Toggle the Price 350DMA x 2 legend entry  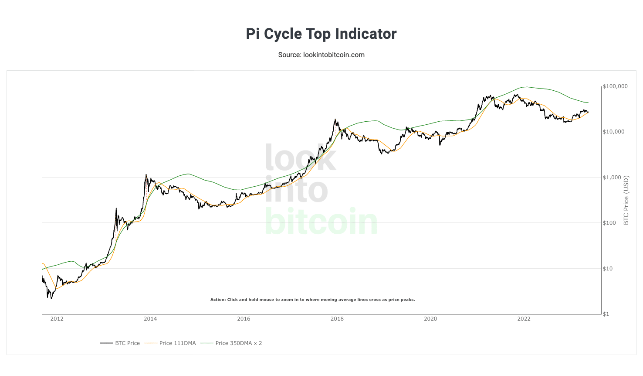[231, 343]
